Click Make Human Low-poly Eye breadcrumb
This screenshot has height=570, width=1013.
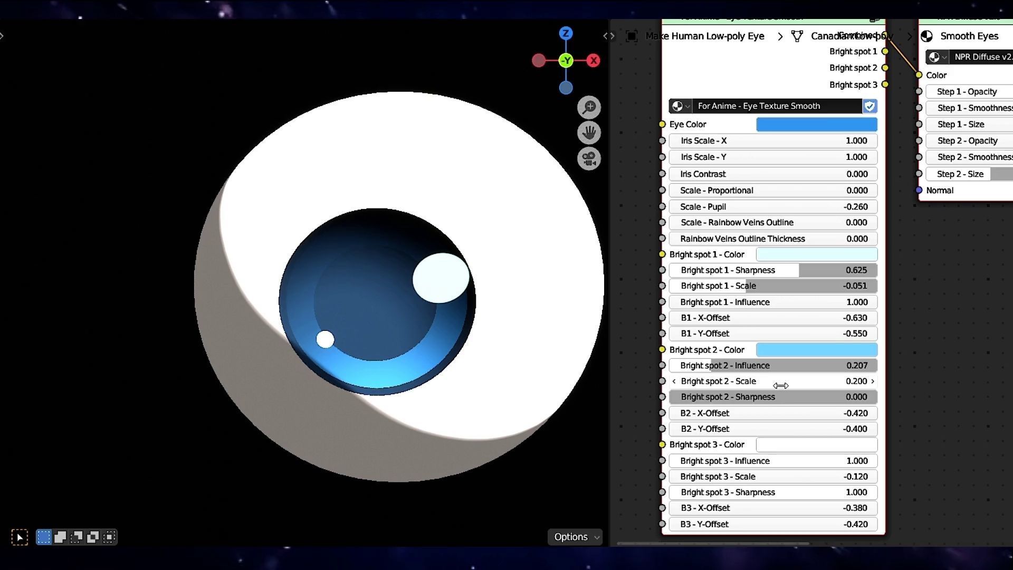(705, 36)
